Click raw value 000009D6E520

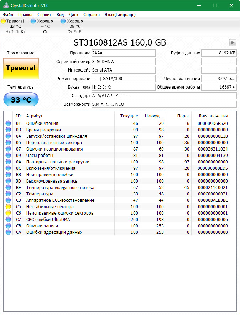coord(213,124)
